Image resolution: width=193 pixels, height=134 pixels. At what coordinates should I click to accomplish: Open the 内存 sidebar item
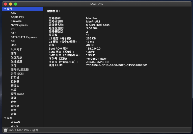[14, 65]
